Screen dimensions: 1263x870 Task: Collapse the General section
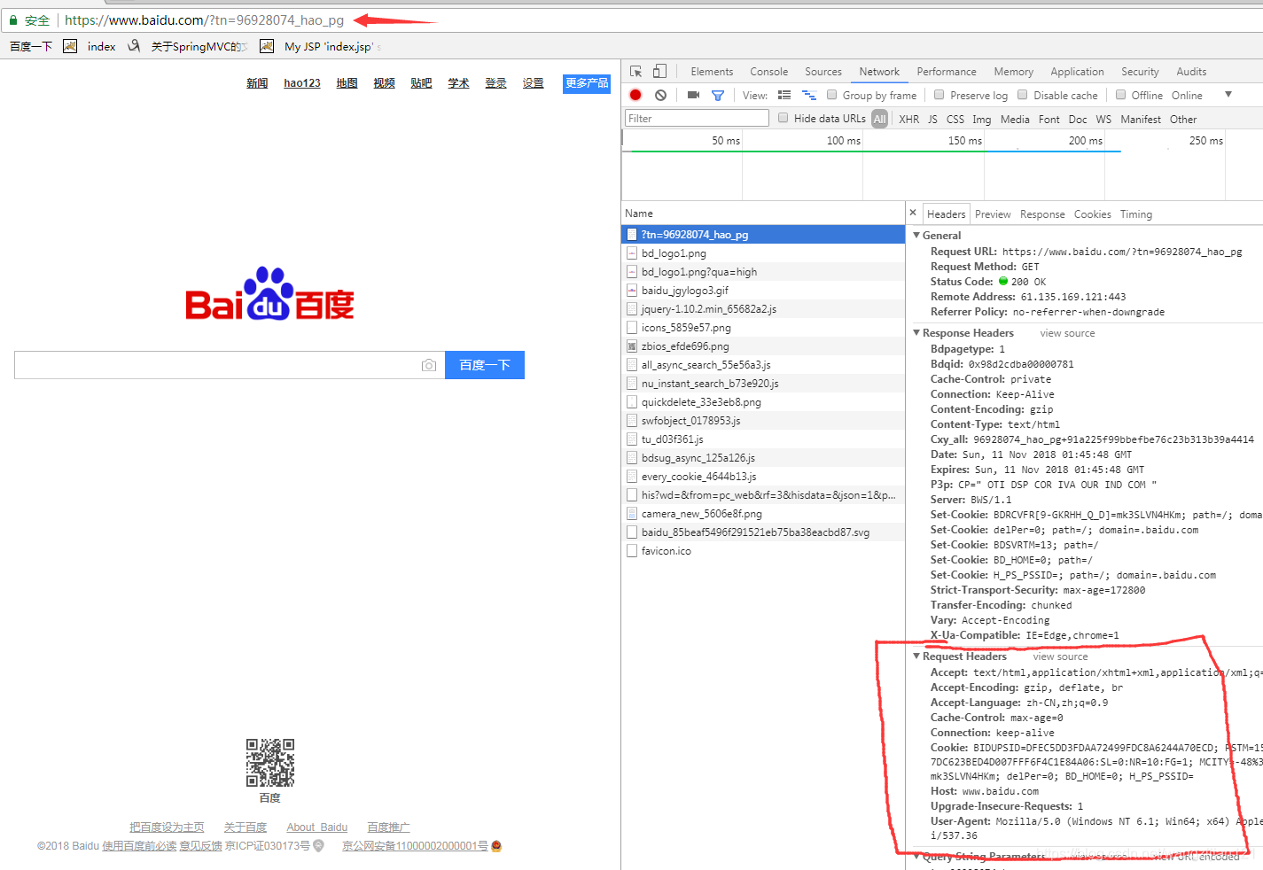point(916,236)
